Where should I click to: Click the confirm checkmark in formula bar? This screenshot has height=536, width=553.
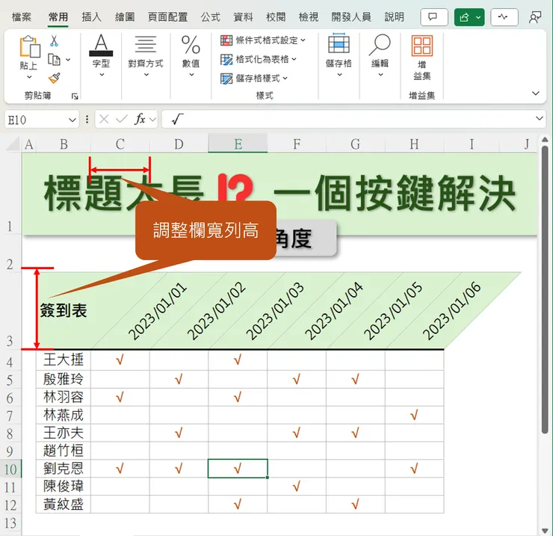click(x=121, y=120)
